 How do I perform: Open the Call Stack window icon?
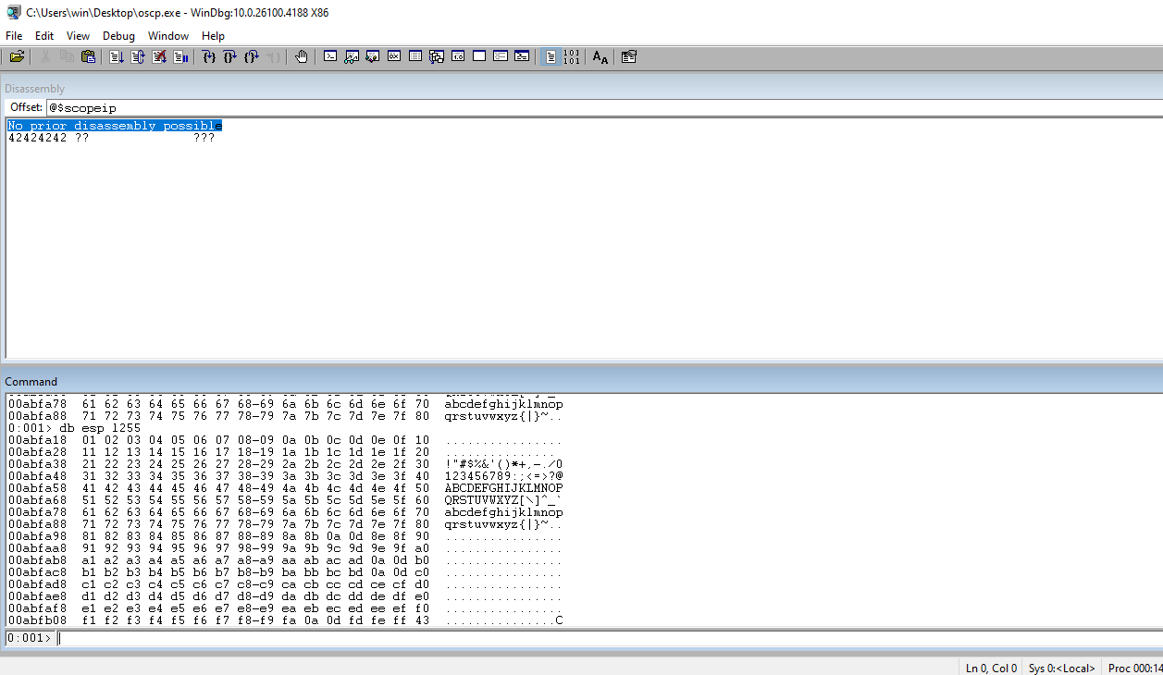(x=437, y=57)
